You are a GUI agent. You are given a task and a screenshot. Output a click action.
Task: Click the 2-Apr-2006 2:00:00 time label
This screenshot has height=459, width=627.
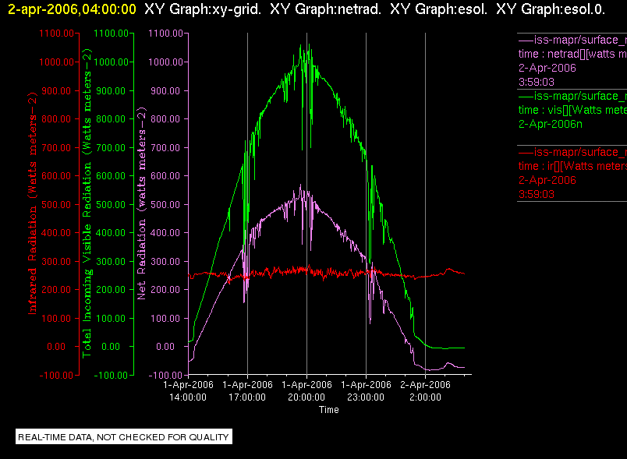tap(425, 391)
